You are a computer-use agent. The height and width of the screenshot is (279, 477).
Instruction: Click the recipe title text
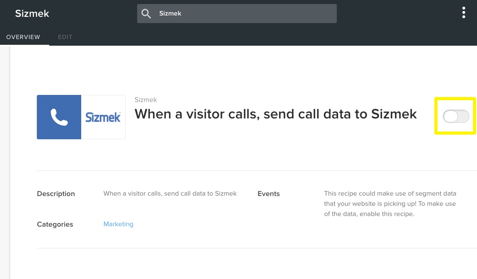(276, 114)
